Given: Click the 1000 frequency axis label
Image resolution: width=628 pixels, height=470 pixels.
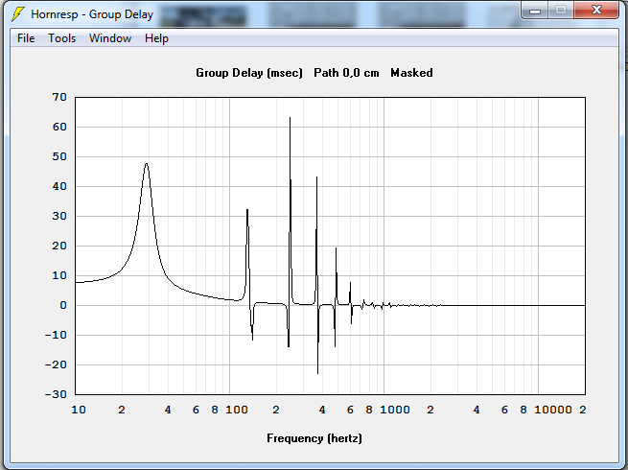Looking at the screenshot, I should pos(394,410).
